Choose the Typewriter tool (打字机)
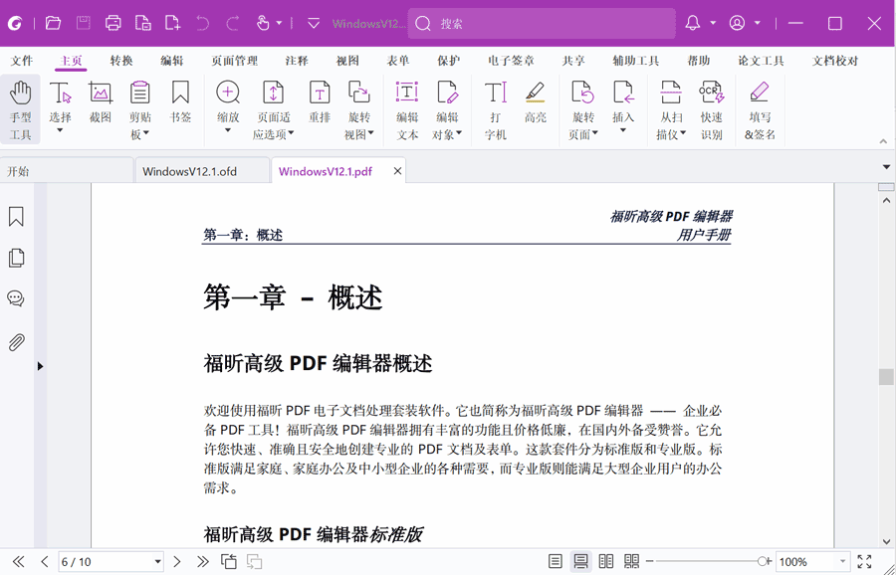Viewport: 896px width, 575px height. pos(495,109)
